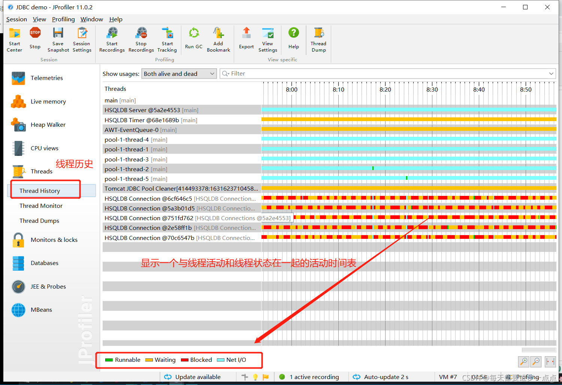Select Thread History view
562x385 pixels.
[x=52, y=191]
